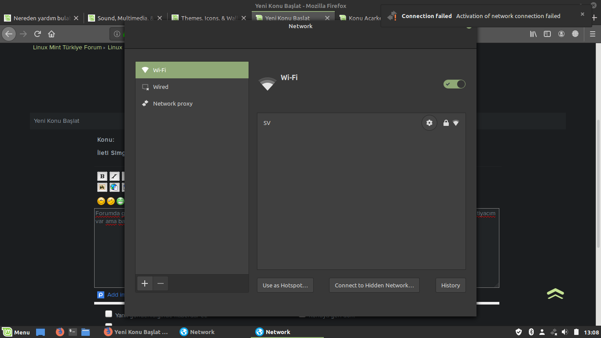Open Wi-Fi History
601x338 pixels.
[451, 285]
